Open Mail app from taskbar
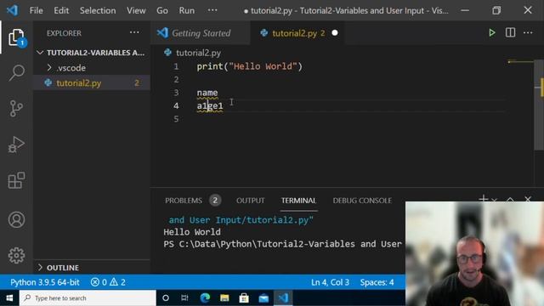 click(263, 298)
